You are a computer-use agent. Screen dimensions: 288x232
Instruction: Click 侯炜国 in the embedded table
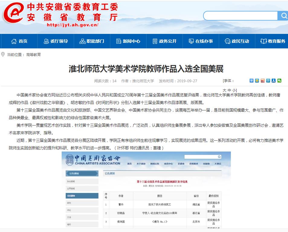pos(121,222)
